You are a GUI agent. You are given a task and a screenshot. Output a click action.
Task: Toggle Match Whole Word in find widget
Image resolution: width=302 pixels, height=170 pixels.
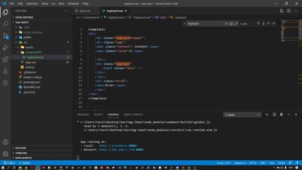[x=231, y=24]
